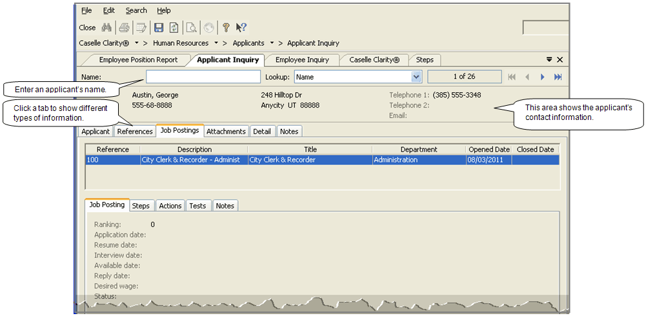Expand the Human Resources breadcrumb arrow
646x318 pixels.
(216, 43)
